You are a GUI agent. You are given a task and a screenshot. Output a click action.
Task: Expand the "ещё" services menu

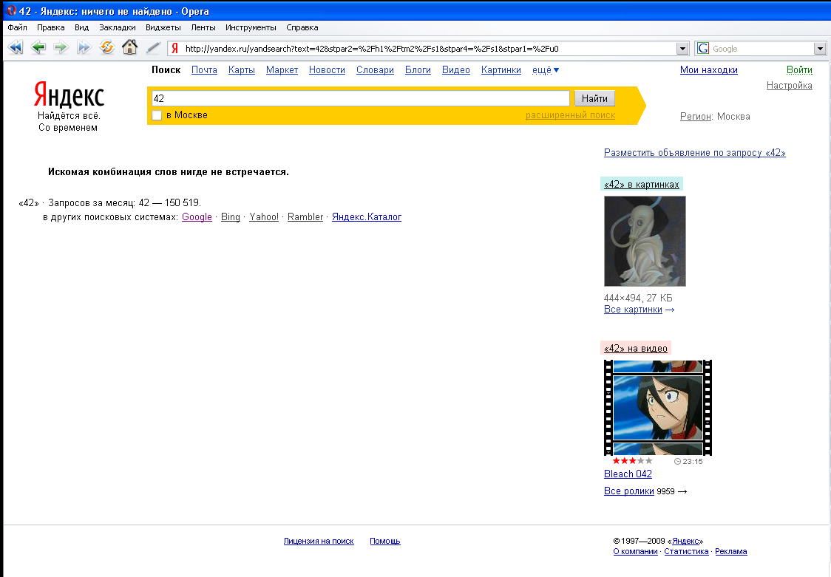coord(546,70)
